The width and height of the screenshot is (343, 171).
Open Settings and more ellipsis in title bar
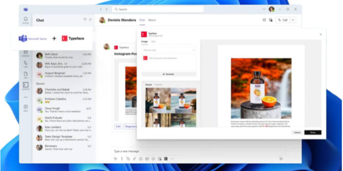[264, 9]
